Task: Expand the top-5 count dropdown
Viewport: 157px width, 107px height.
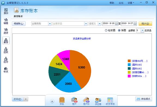Action: tap(142, 30)
